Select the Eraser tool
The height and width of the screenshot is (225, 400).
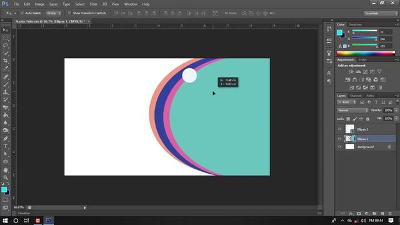6,107
